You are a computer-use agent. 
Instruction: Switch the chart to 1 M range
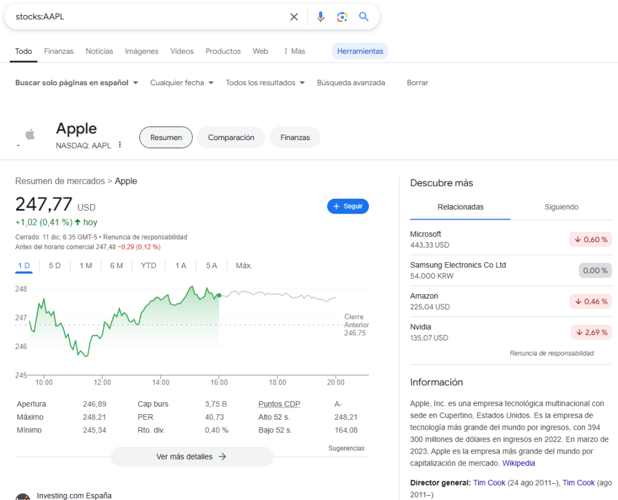86,266
